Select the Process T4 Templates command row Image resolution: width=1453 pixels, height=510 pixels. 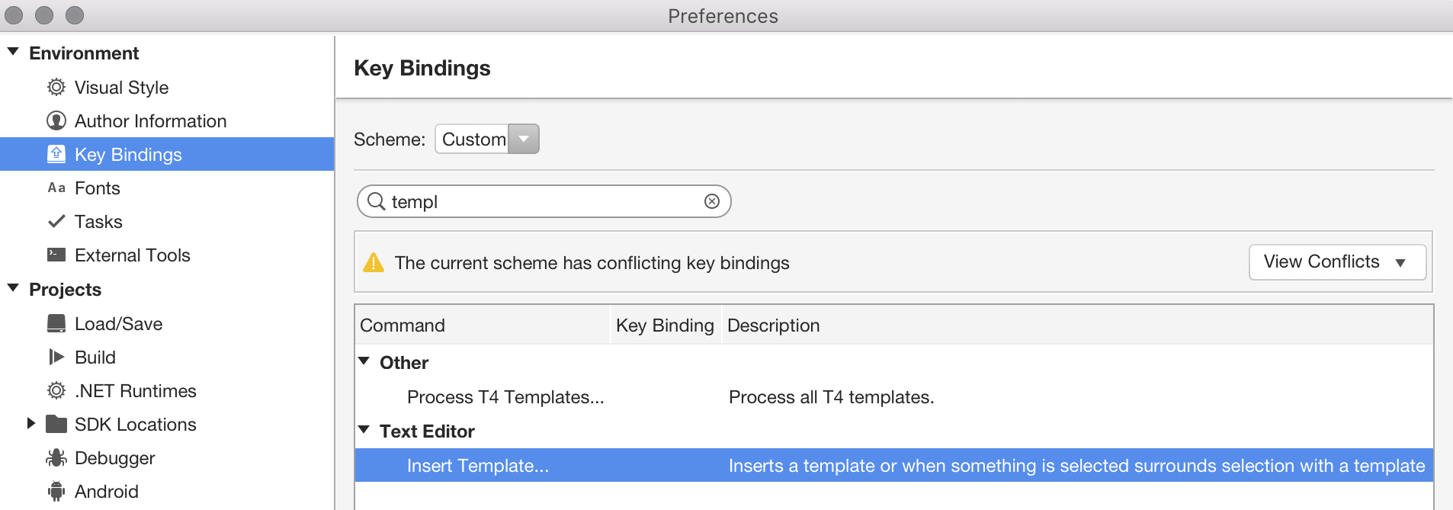coord(505,396)
